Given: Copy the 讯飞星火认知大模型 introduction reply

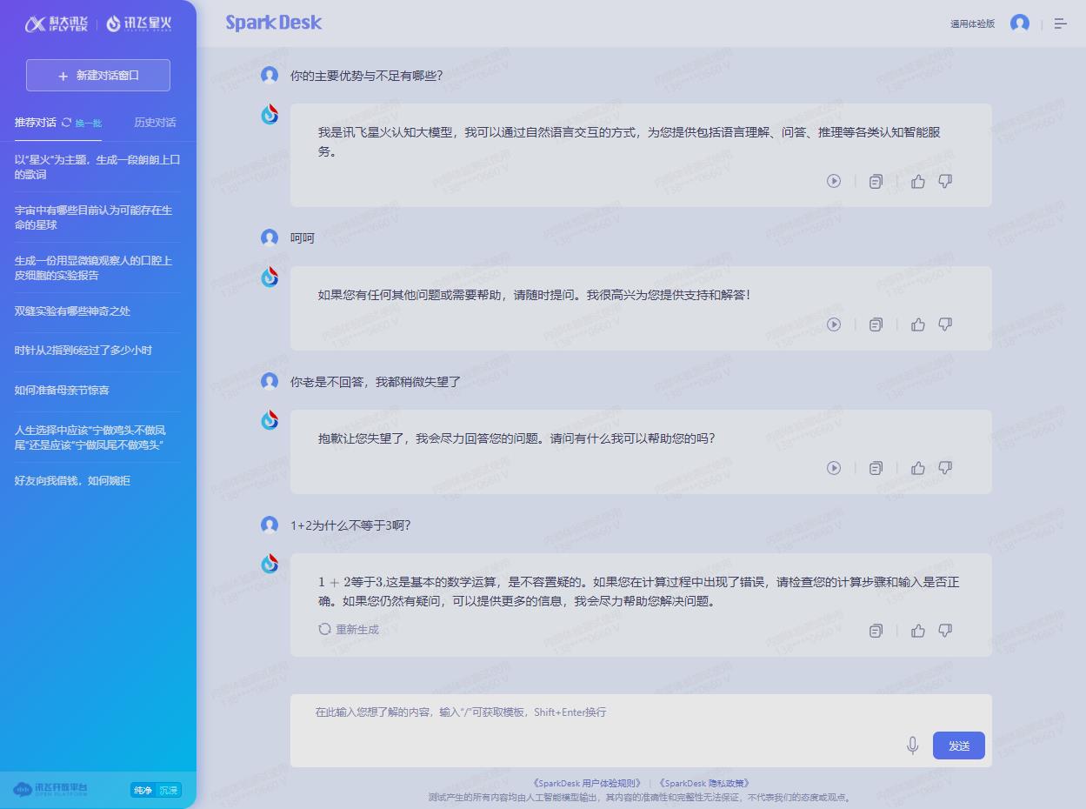Looking at the screenshot, I should point(876,181).
